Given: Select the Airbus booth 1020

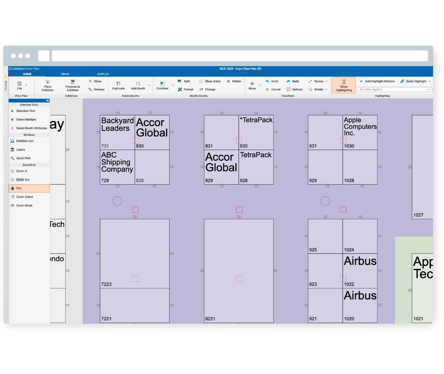Looking at the screenshot, I should [360, 305].
